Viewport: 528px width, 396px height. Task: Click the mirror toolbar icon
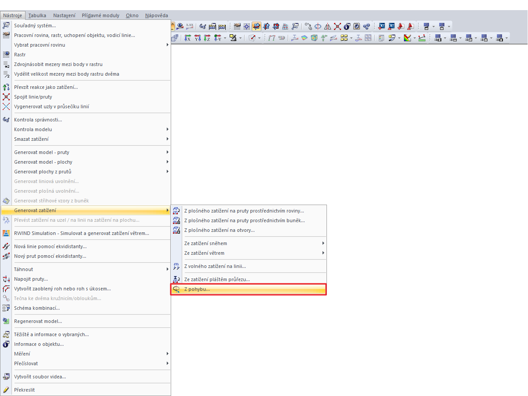click(328, 26)
